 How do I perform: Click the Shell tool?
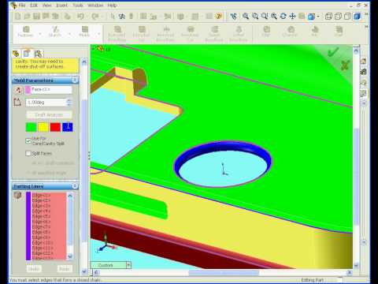tap(339, 32)
